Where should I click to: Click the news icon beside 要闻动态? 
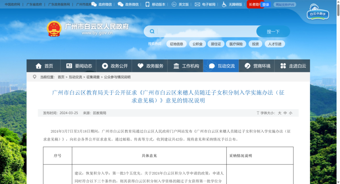click(x=69, y=66)
